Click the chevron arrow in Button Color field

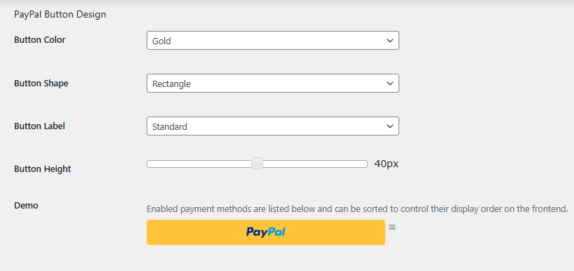[x=390, y=40]
